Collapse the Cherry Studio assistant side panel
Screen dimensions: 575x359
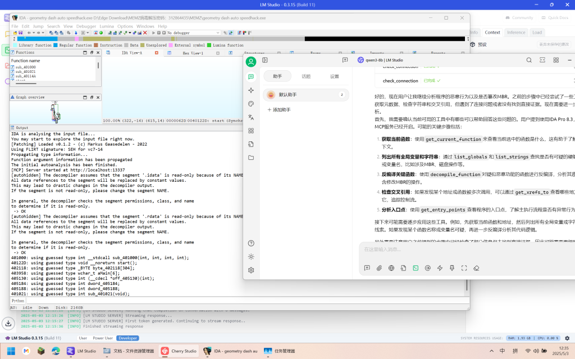click(x=265, y=60)
